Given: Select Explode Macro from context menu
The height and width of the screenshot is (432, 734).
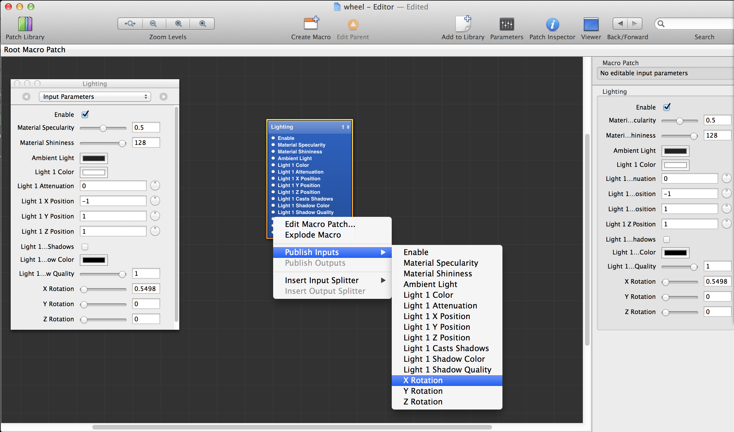Looking at the screenshot, I should click(313, 235).
